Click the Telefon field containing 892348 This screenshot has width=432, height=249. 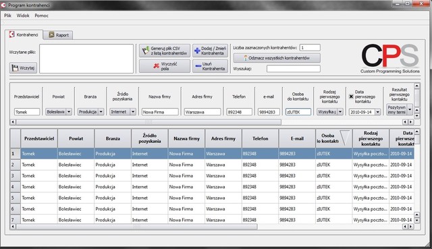(239, 112)
